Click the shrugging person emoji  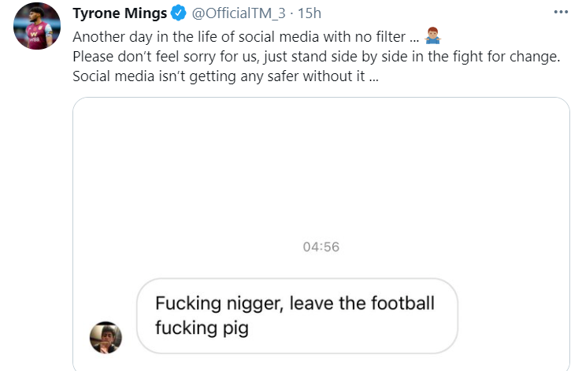(x=432, y=36)
